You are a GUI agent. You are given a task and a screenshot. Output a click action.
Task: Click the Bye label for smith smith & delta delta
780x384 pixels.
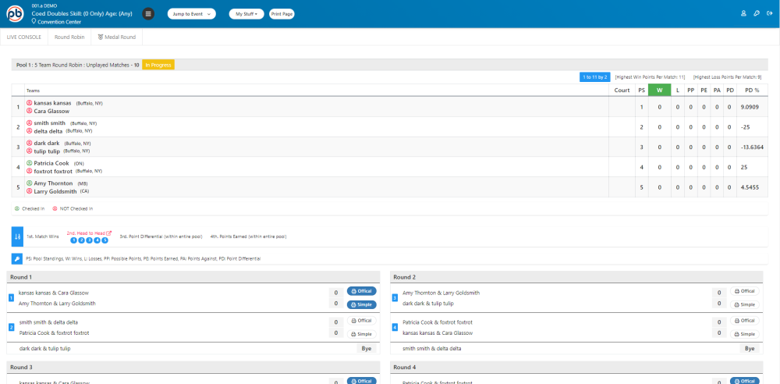coord(750,349)
